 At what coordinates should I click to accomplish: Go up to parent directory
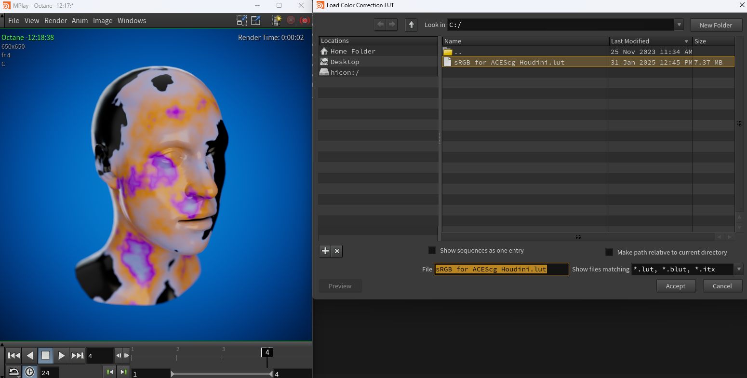click(x=411, y=25)
